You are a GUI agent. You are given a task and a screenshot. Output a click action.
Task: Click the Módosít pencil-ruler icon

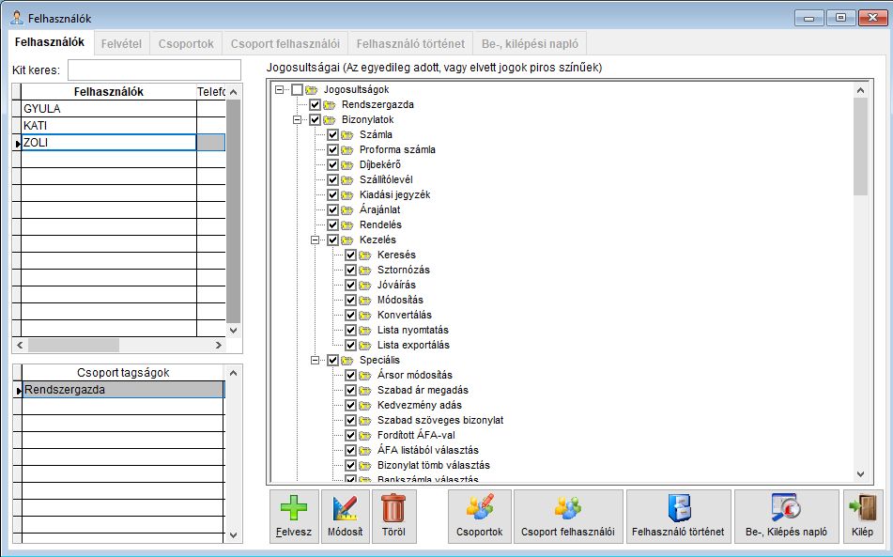[346, 507]
